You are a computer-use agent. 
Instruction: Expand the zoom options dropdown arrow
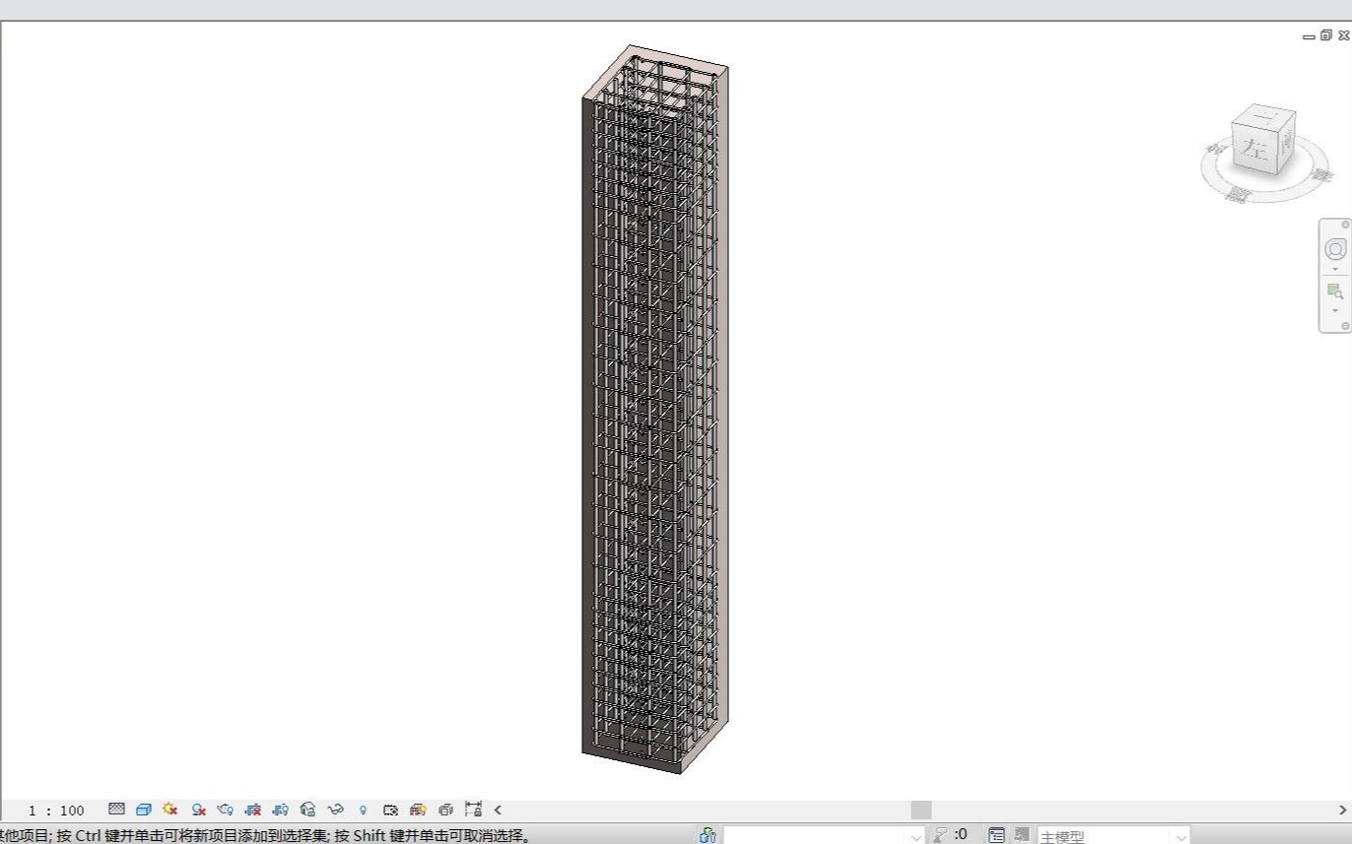1335,310
